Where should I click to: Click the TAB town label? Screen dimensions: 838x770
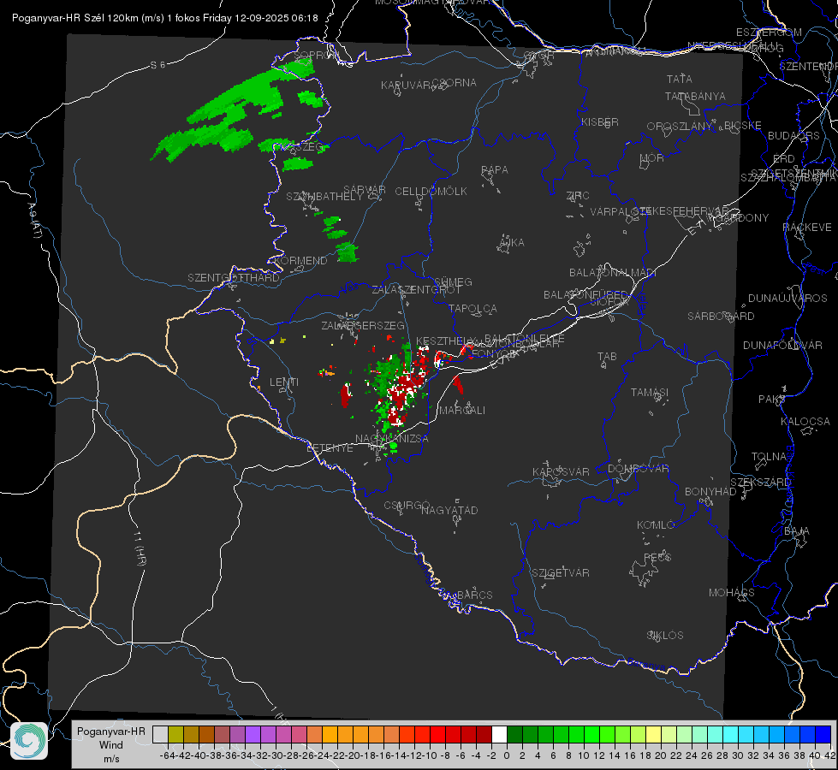(607, 357)
